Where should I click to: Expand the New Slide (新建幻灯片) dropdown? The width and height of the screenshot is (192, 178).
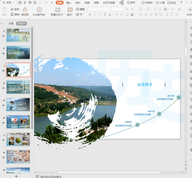point(64,14)
